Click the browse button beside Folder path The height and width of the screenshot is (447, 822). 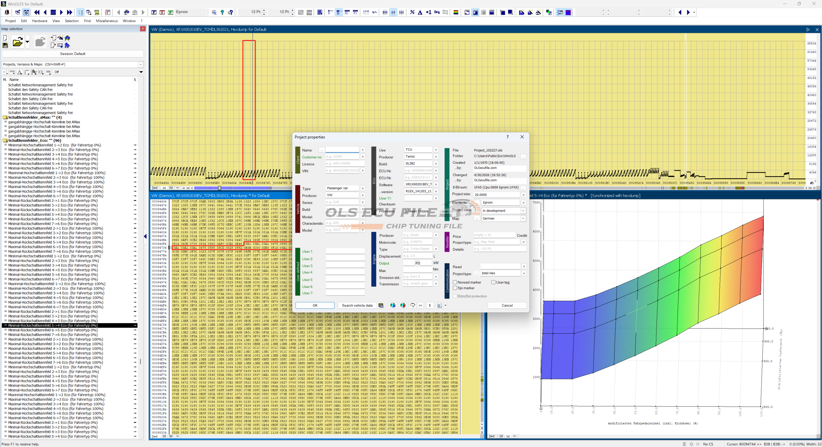tap(523, 157)
